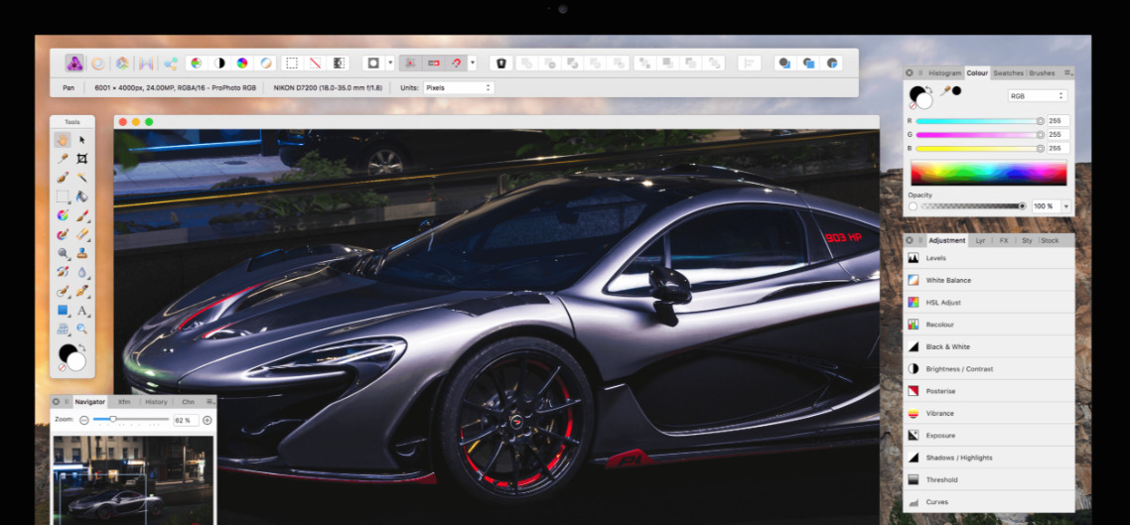Image resolution: width=1130 pixels, height=525 pixels.
Task: Add a Levels adjustment
Action: click(988, 258)
